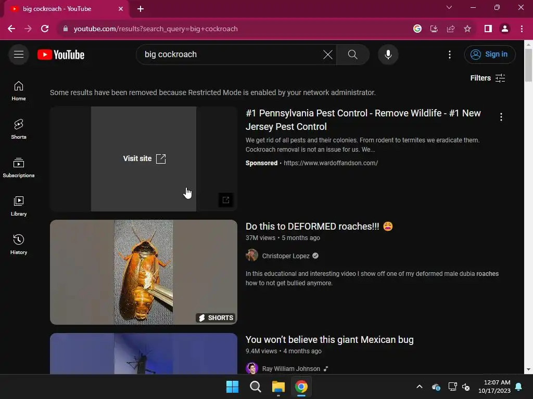Click the install app icon in address bar

[434, 29]
